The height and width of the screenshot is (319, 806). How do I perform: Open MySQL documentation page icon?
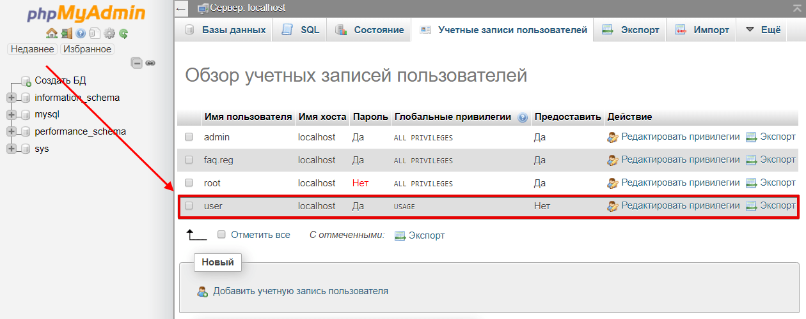click(94, 33)
